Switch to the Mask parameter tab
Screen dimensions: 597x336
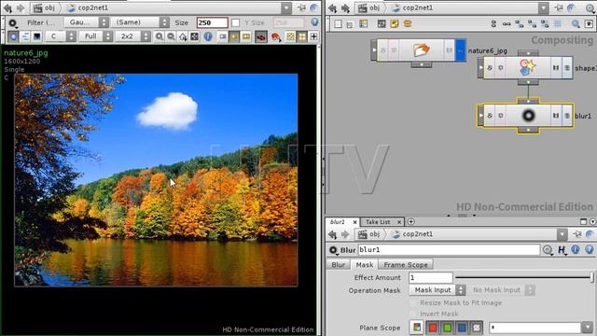coord(365,264)
